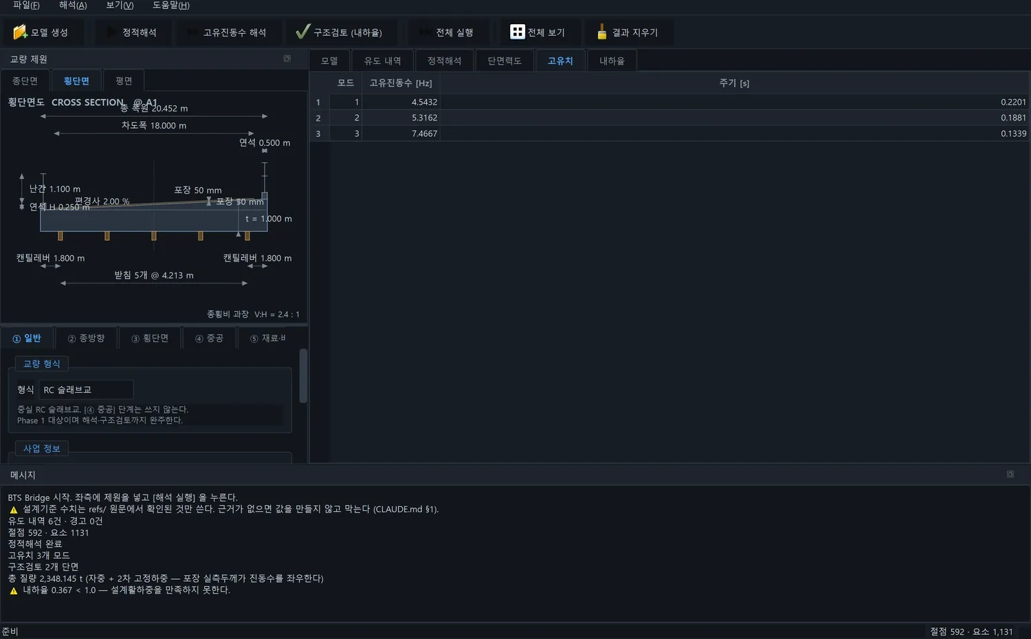Go to input step ④ 중공
Screen dimensions: 1031x639
pyautogui.click(x=209, y=338)
